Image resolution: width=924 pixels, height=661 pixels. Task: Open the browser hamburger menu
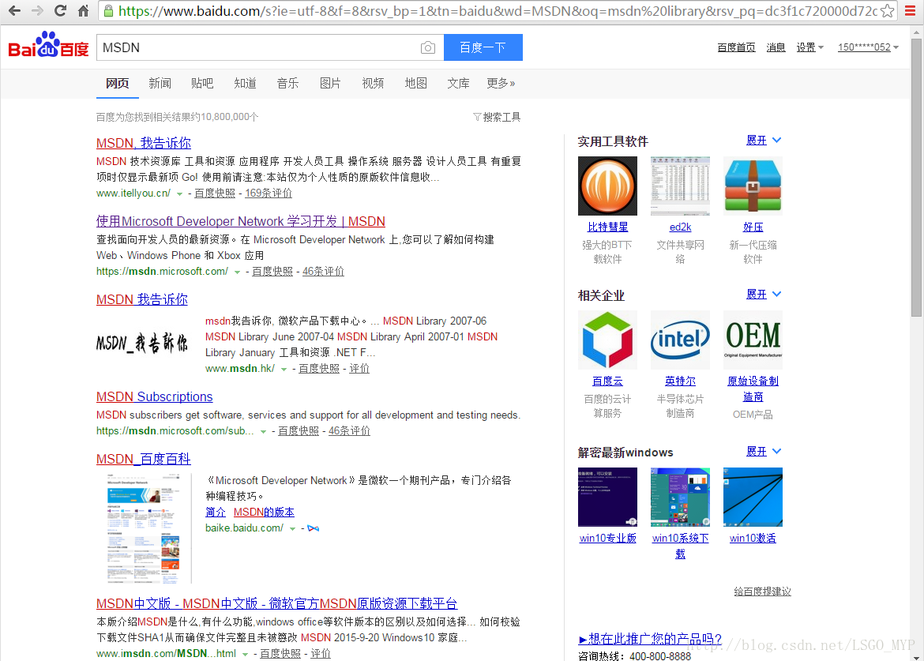911,10
